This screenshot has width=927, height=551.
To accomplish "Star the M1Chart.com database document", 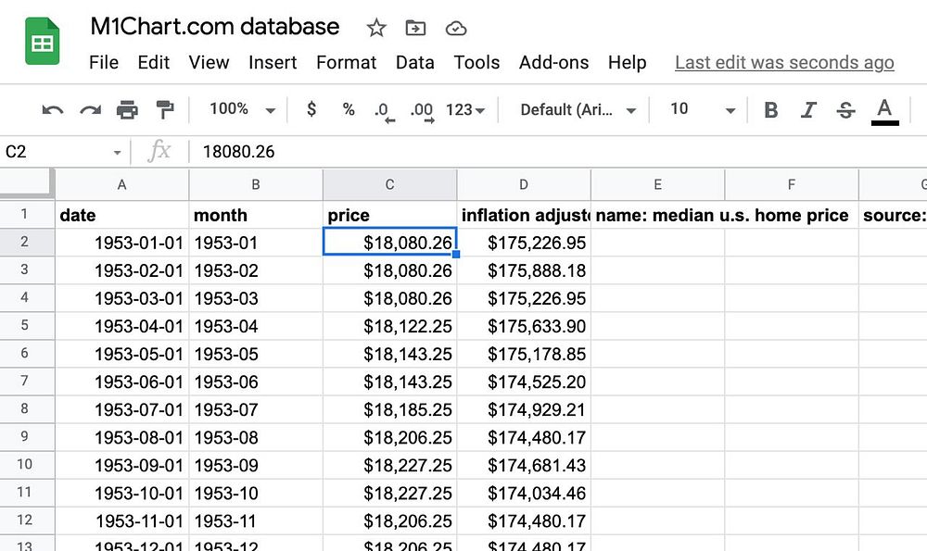I will point(375,28).
